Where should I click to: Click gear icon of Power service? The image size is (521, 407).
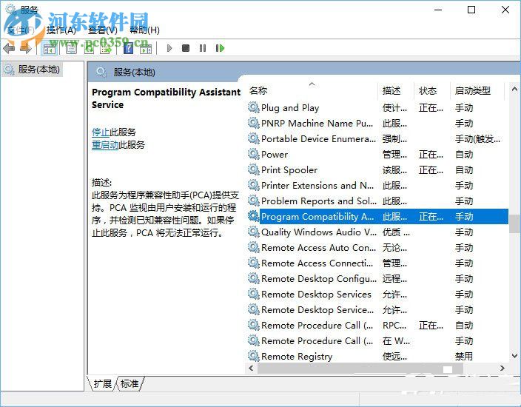pos(254,154)
